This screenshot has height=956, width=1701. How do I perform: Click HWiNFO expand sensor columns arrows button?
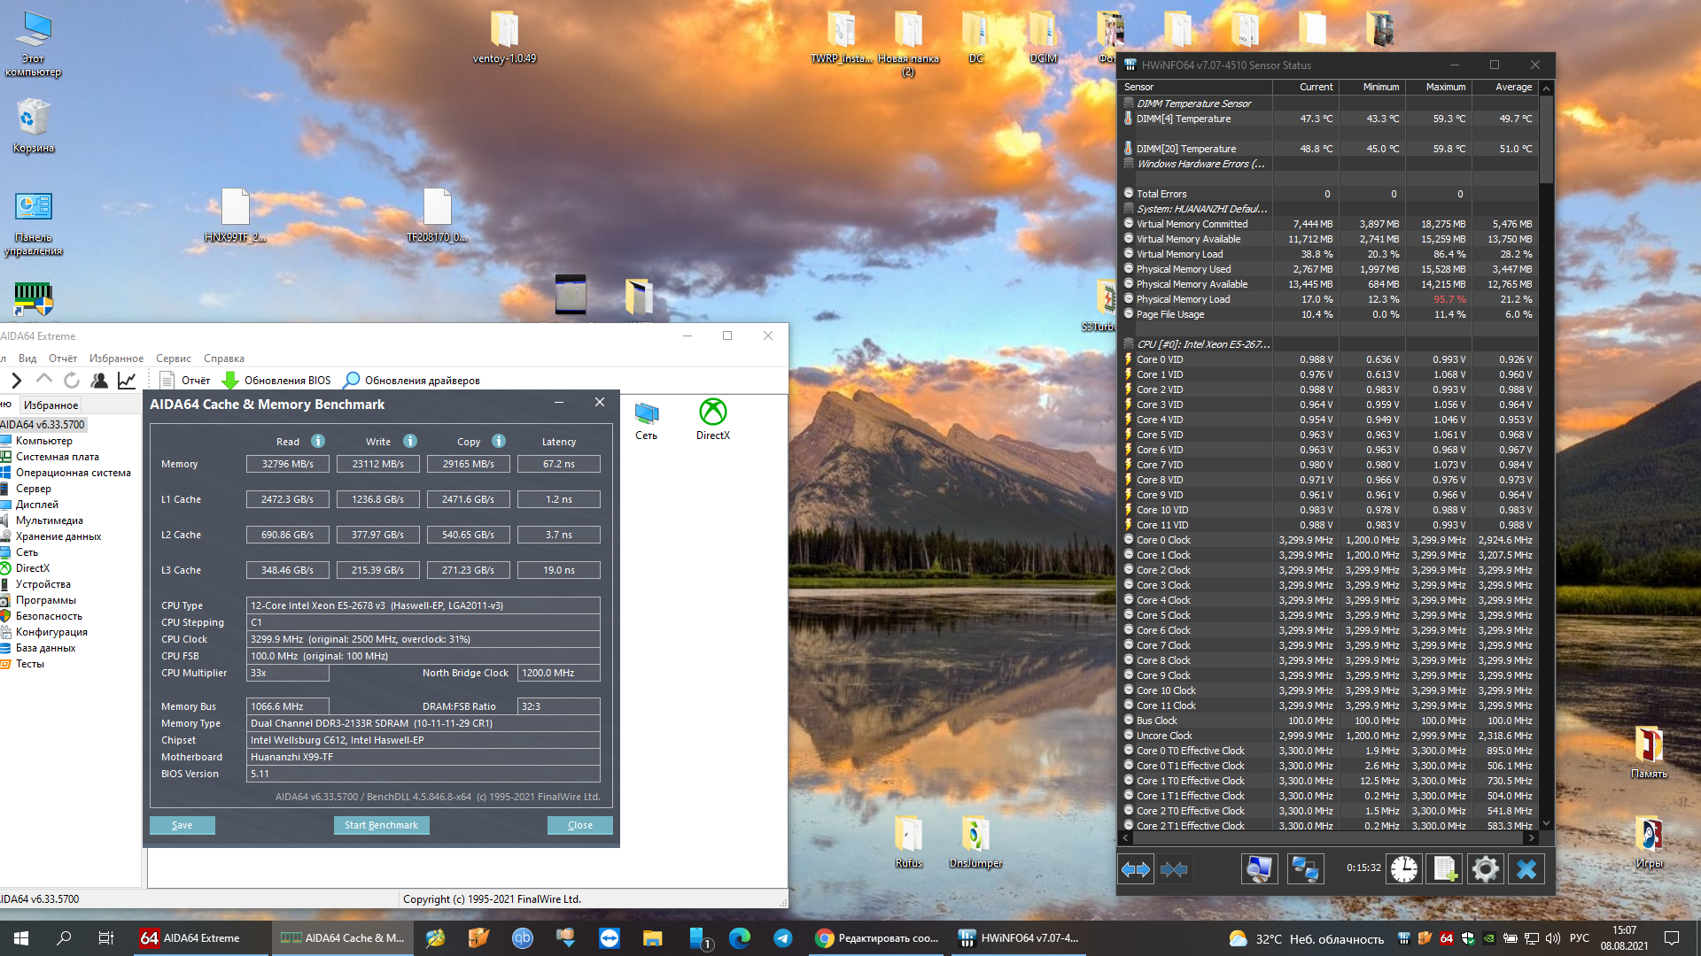pos(1136,869)
